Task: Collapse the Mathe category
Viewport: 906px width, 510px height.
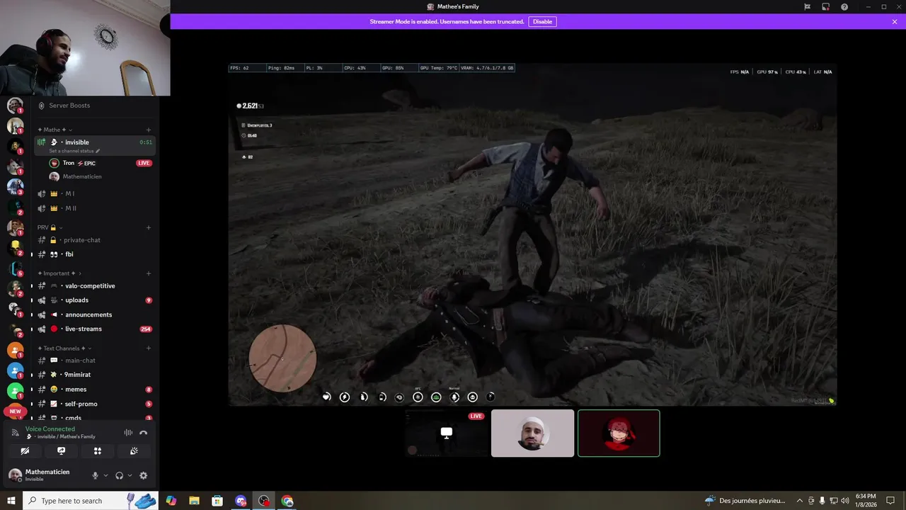Action: pyautogui.click(x=55, y=130)
